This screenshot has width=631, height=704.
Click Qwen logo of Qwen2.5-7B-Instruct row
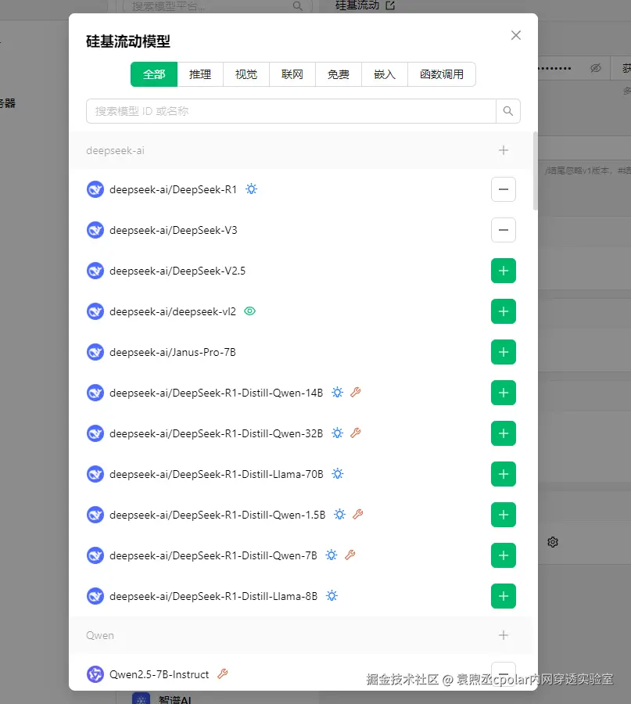pyautogui.click(x=95, y=674)
